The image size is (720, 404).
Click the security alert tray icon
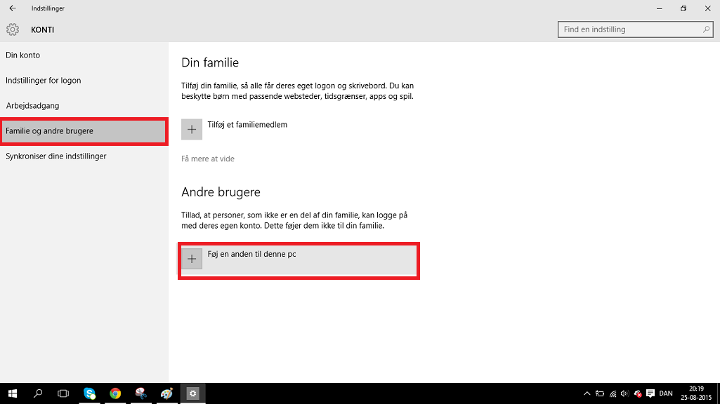click(637, 393)
